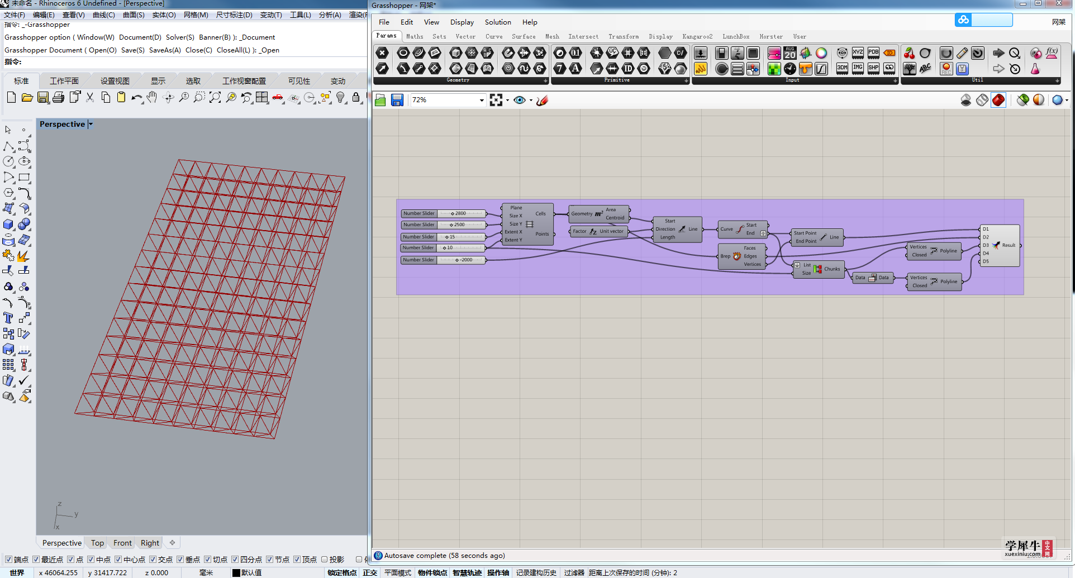This screenshot has width=1075, height=578.
Task: Click the 物件锁点 status bar button
Action: [x=432, y=572]
